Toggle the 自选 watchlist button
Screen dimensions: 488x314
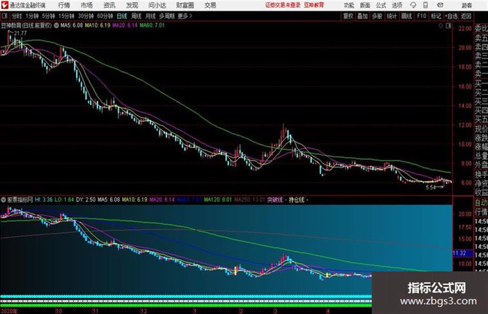(x=451, y=16)
